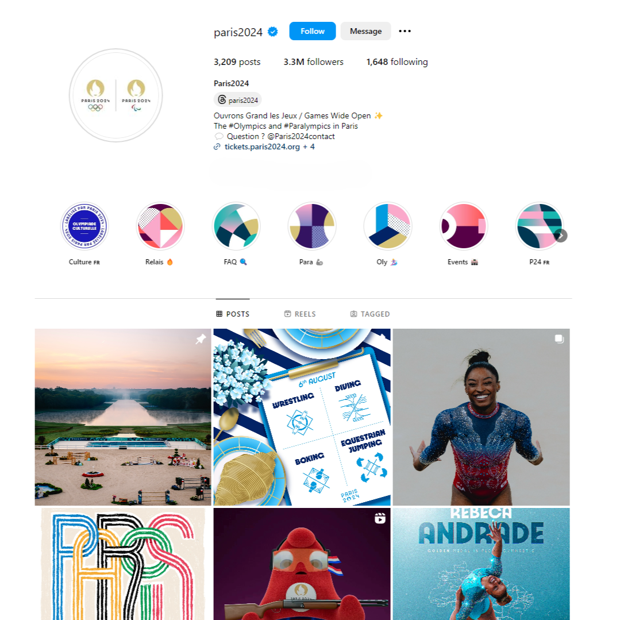Viewport: 620px width, 620px height.
Task: View the FAQ story highlight
Action: pyautogui.click(x=236, y=226)
